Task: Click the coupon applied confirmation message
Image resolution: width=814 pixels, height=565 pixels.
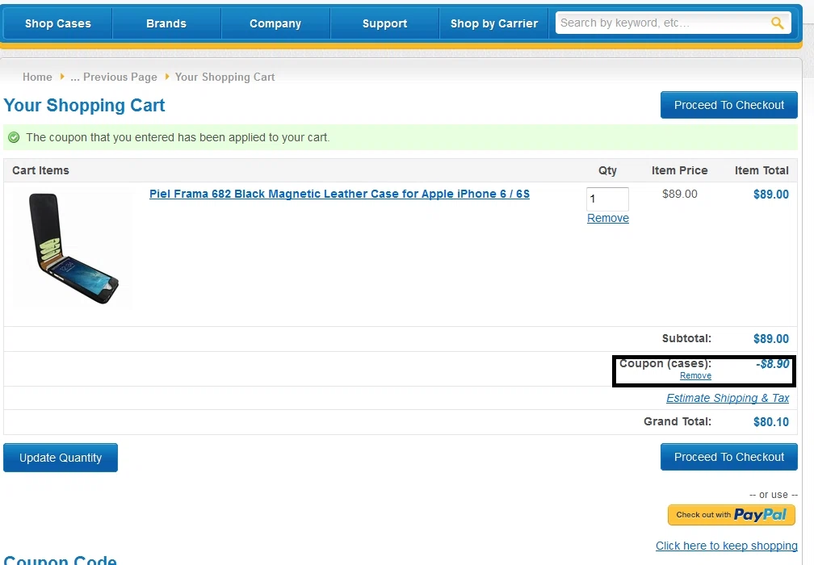Action: [x=178, y=137]
